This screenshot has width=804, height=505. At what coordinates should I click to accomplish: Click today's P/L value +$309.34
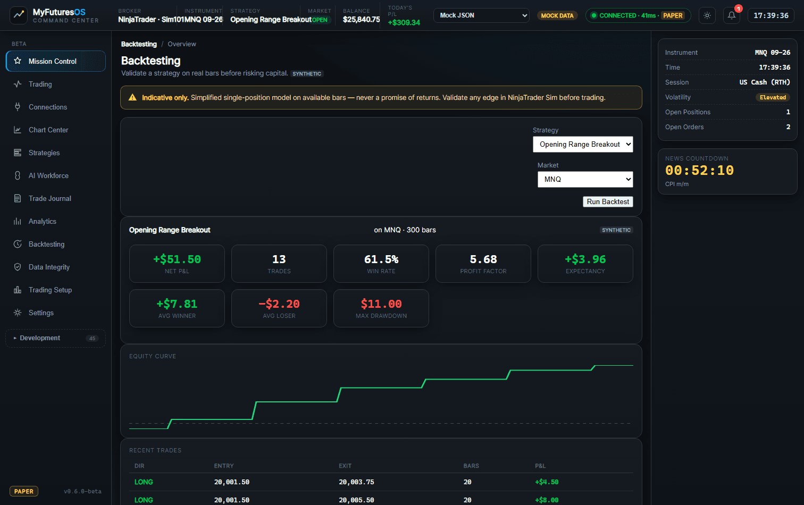(404, 22)
